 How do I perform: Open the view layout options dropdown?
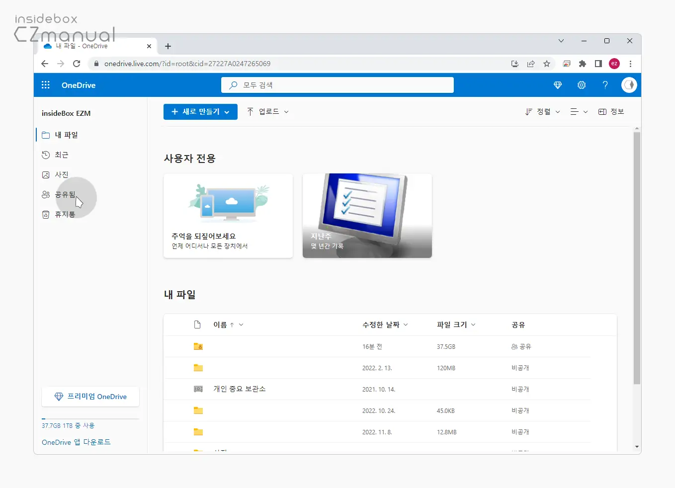click(579, 112)
